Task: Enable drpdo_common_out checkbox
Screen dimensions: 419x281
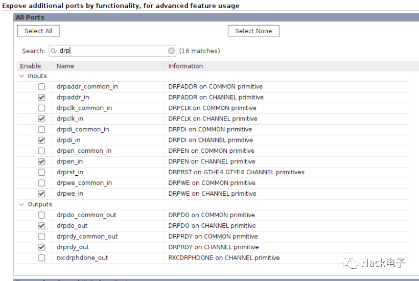Action: point(41,215)
